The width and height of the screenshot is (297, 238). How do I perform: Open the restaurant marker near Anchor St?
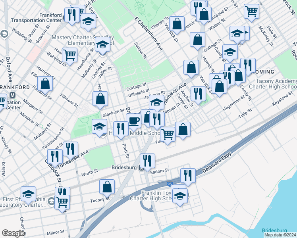198,95
